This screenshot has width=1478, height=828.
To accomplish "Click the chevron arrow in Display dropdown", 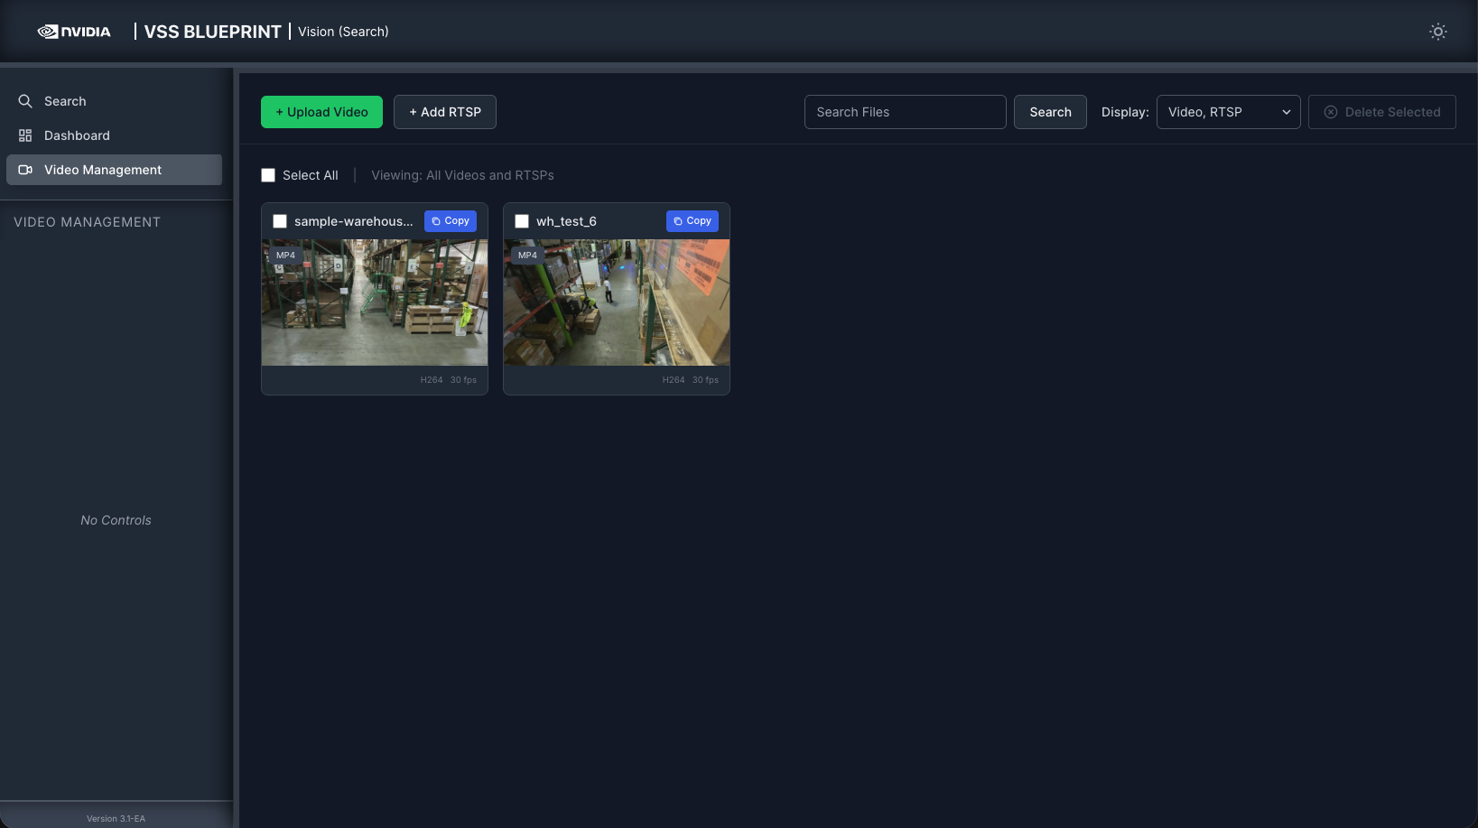I will point(1286,112).
